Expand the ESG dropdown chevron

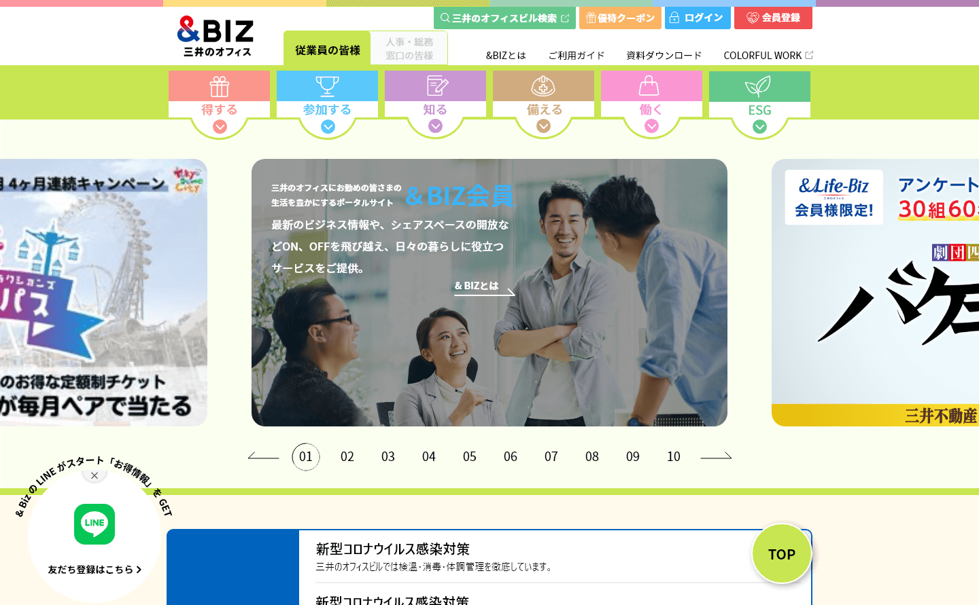point(760,126)
